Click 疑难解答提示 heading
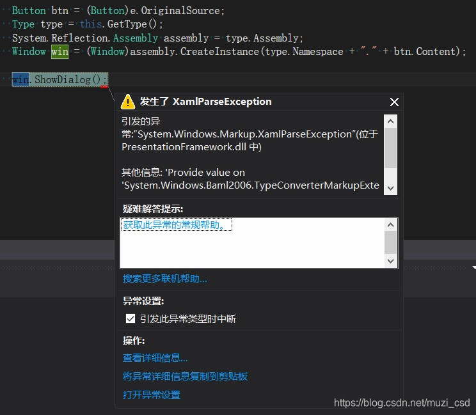The height and width of the screenshot is (415, 476). pos(153,208)
